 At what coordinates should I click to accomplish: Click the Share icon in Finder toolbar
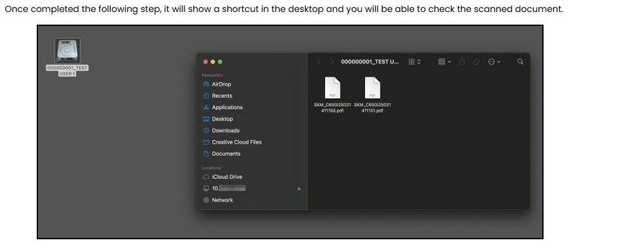tap(462, 61)
